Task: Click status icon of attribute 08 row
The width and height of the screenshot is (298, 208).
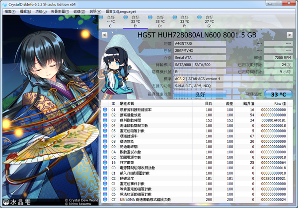Action: click(x=105, y=141)
